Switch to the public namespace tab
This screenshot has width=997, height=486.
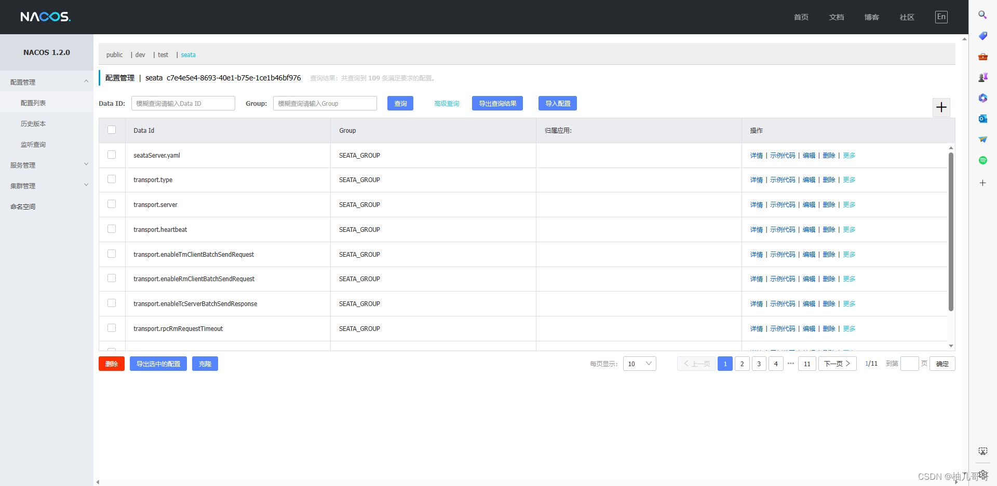pos(114,54)
